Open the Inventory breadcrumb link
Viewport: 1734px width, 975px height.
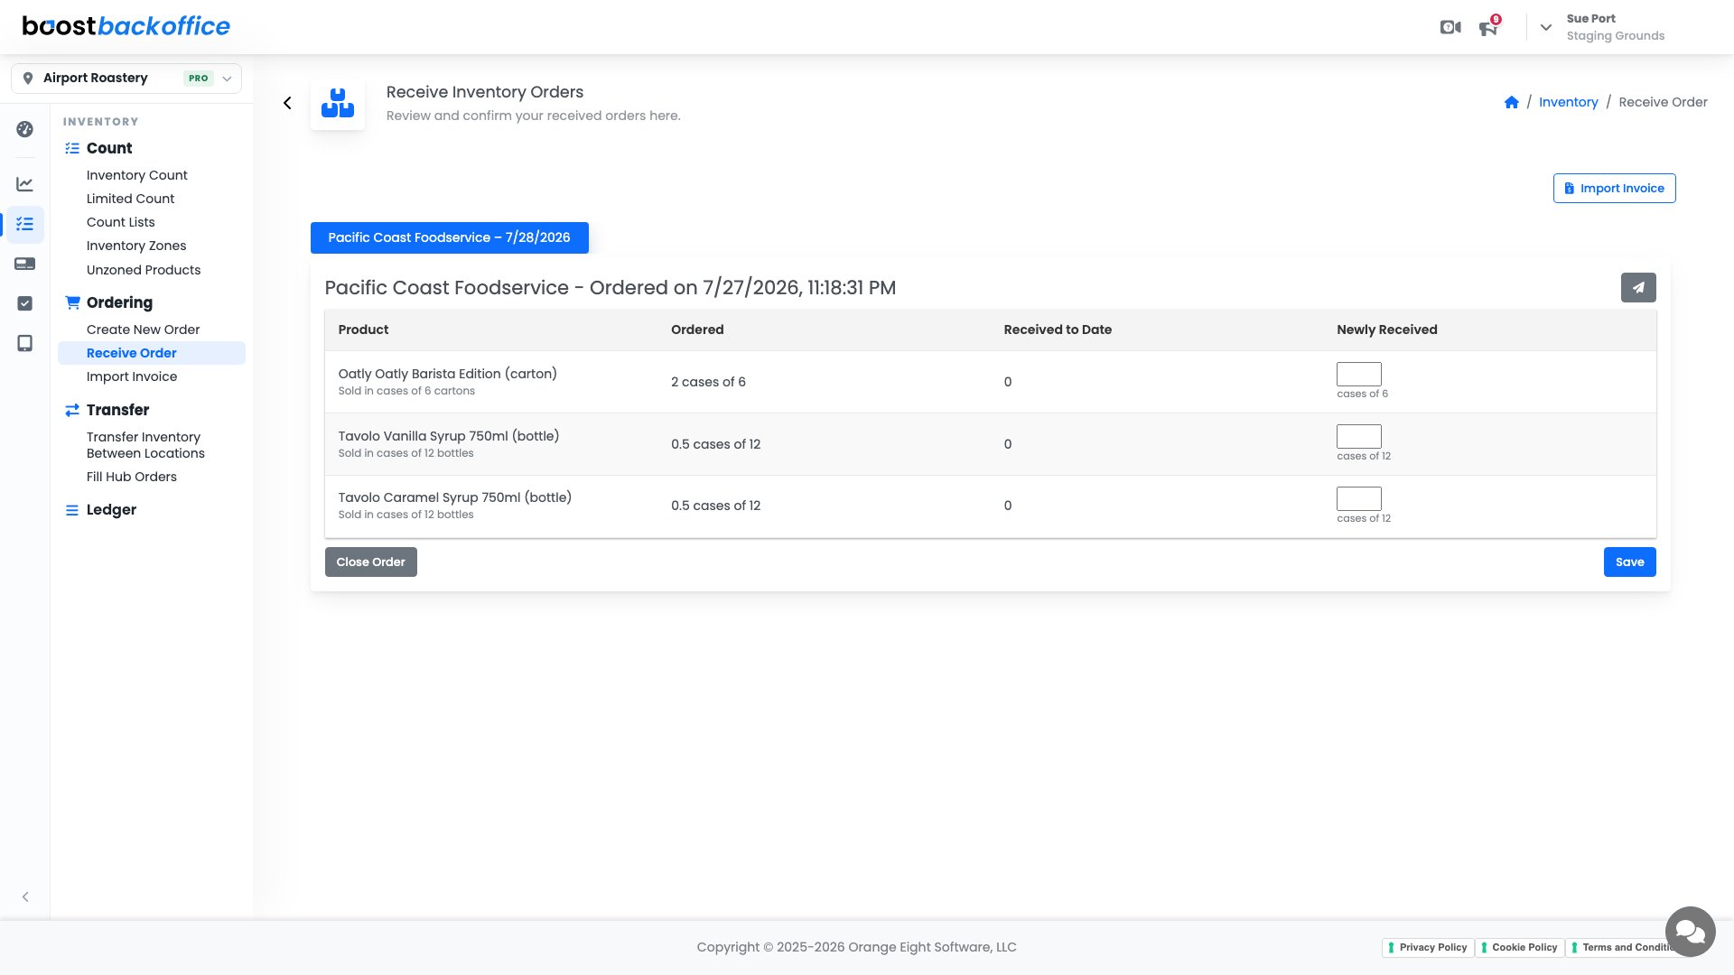(x=1568, y=102)
